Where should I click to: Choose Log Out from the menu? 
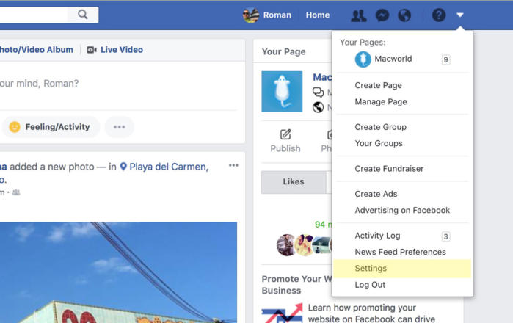click(x=370, y=285)
